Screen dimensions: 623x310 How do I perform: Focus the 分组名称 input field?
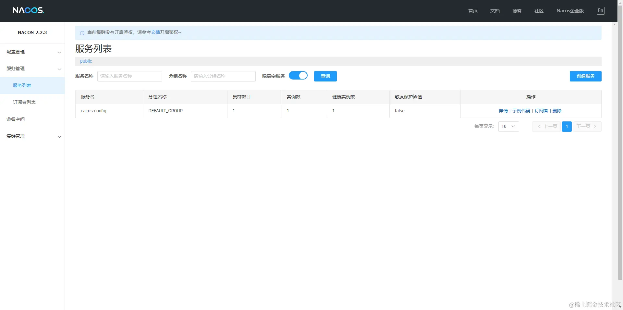223,76
